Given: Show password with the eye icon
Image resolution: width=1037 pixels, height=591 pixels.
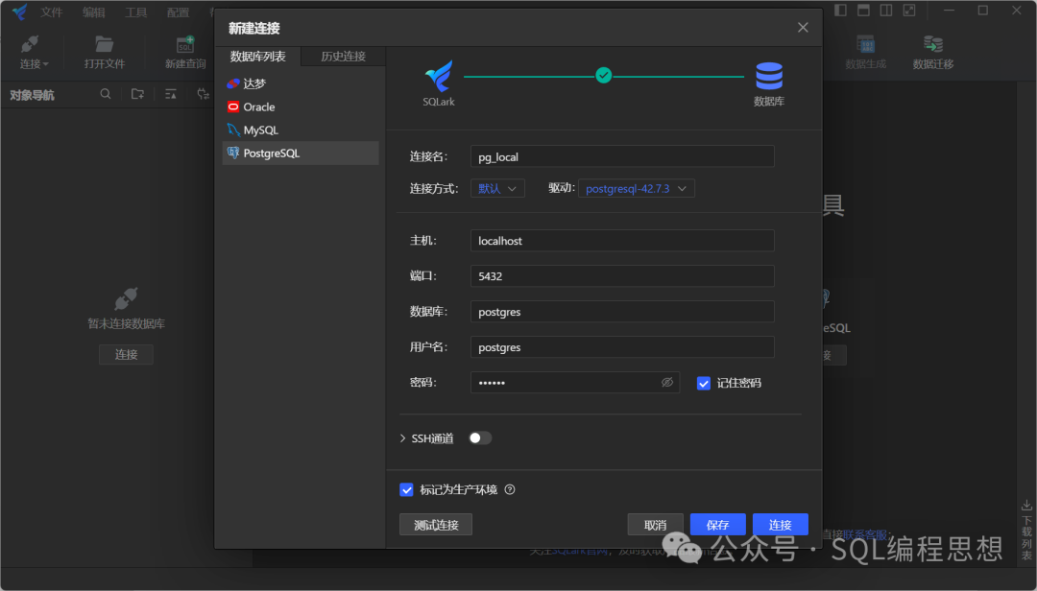Looking at the screenshot, I should [x=667, y=383].
